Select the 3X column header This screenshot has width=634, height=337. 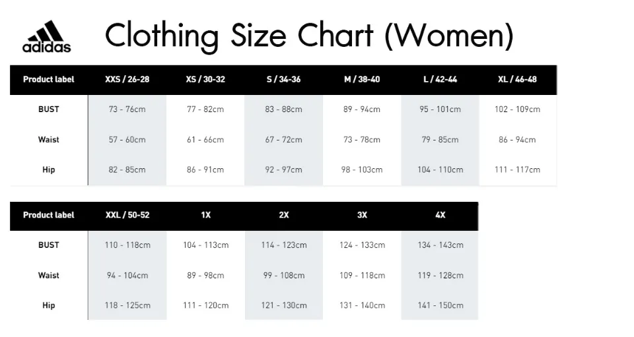[x=362, y=215]
